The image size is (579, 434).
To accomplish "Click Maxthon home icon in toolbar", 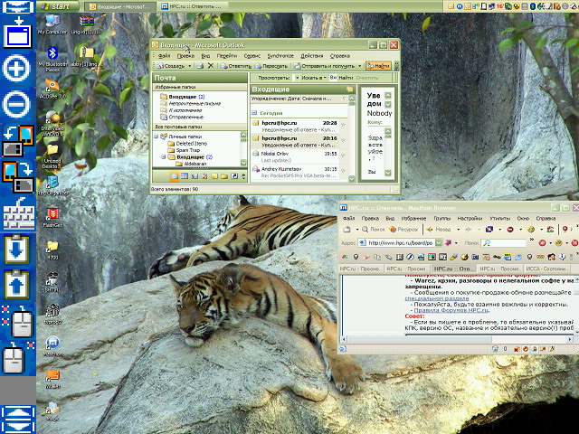I will point(551,230).
